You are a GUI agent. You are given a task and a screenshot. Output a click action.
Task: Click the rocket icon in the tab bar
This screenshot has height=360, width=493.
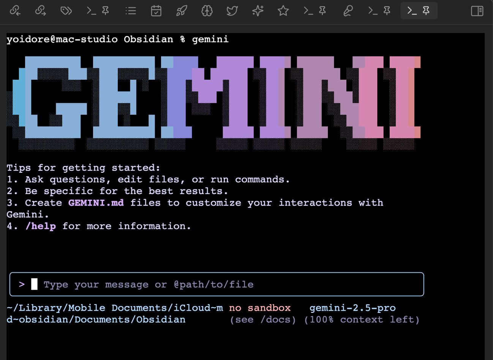[182, 11]
